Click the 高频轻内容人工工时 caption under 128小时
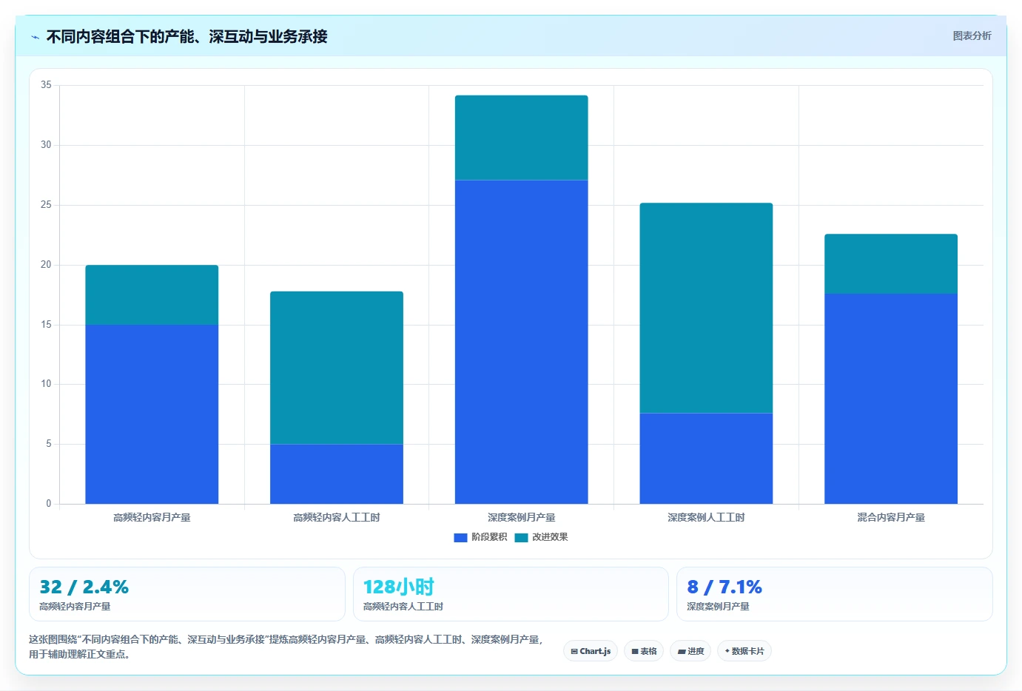The height and width of the screenshot is (691, 1022). coord(403,607)
